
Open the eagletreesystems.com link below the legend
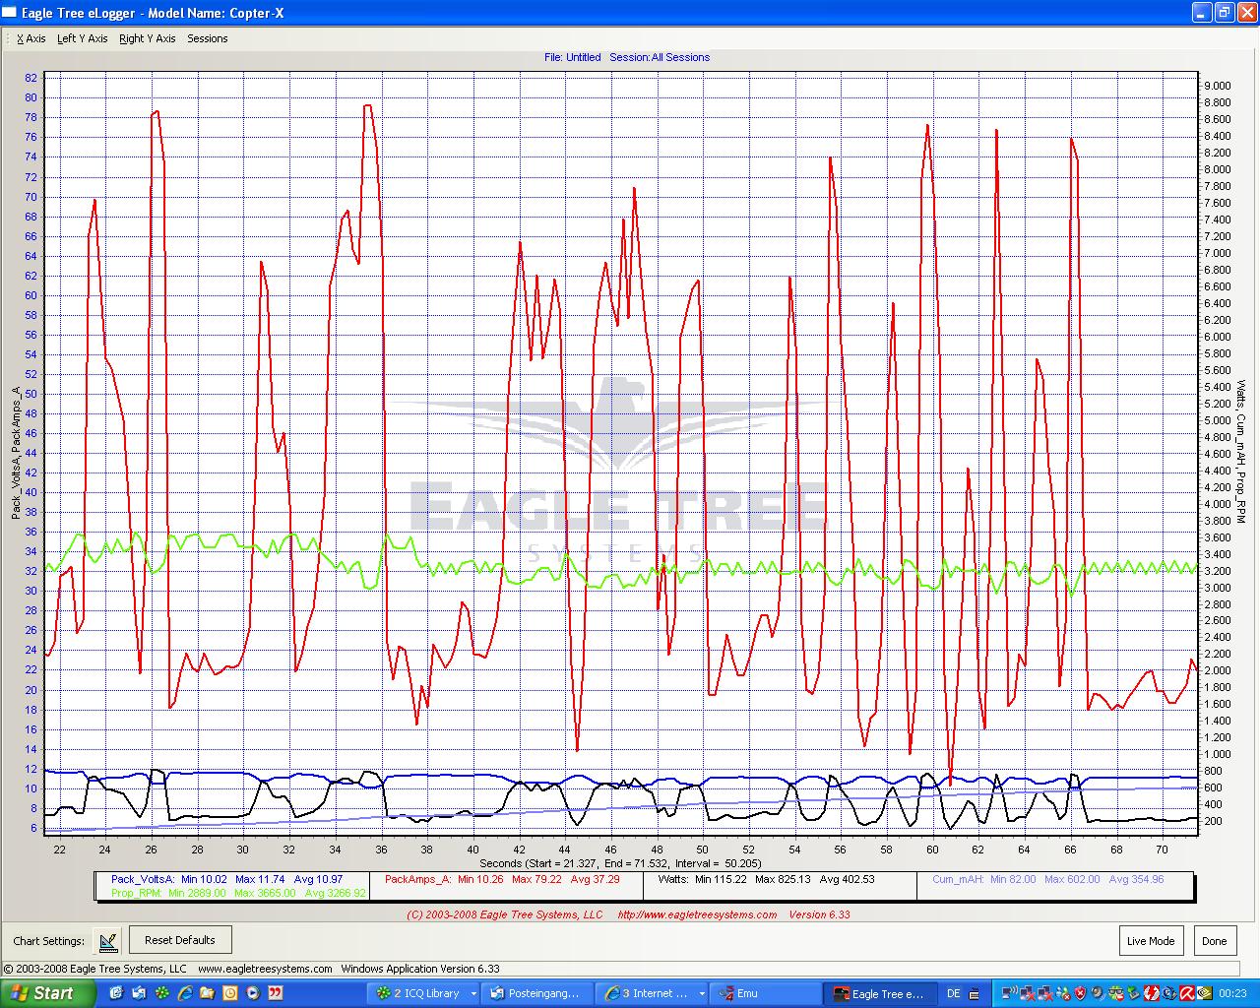tap(697, 914)
